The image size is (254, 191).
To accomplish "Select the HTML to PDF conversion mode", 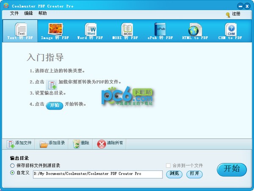I will 195,31.
